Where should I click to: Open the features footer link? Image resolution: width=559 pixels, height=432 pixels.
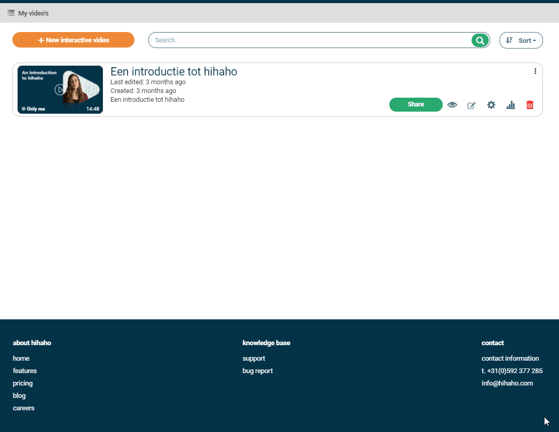[x=25, y=371]
